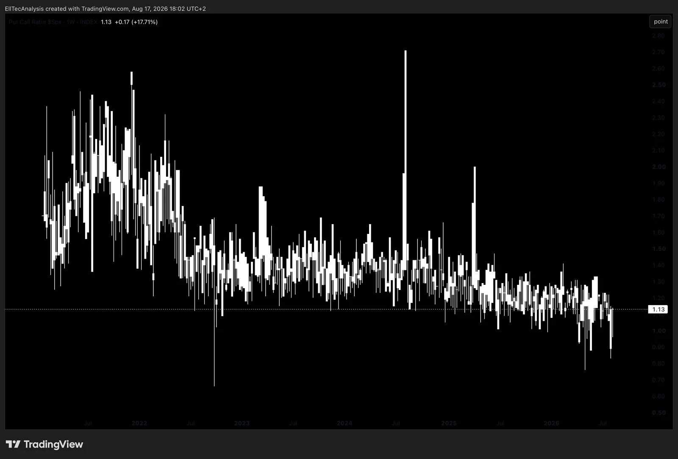678x459 pixels.
Task: Click the "0.80" price axis label
Action: tap(659, 364)
